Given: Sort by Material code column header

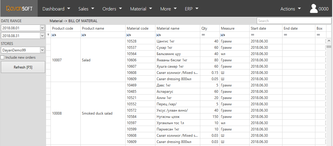Looking at the screenshot, I should tap(140, 28).
